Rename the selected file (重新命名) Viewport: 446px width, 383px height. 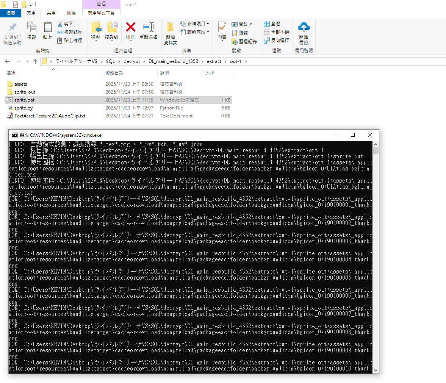click(x=149, y=31)
